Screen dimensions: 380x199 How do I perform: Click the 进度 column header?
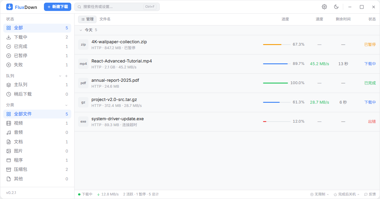click(x=285, y=19)
